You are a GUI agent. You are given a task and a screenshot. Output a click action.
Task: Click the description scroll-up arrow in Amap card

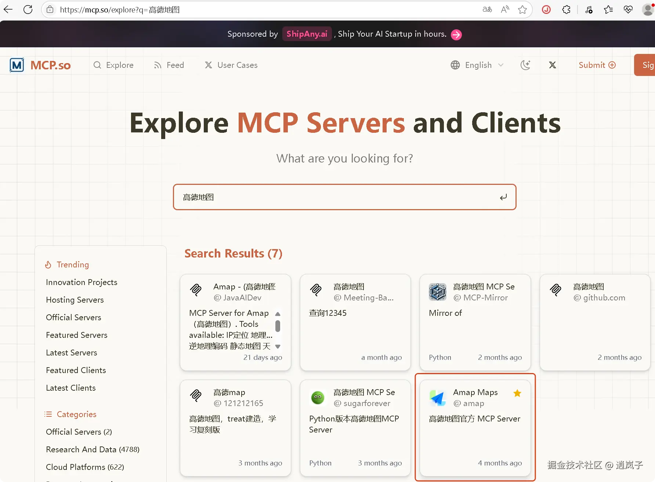[278, 314]
